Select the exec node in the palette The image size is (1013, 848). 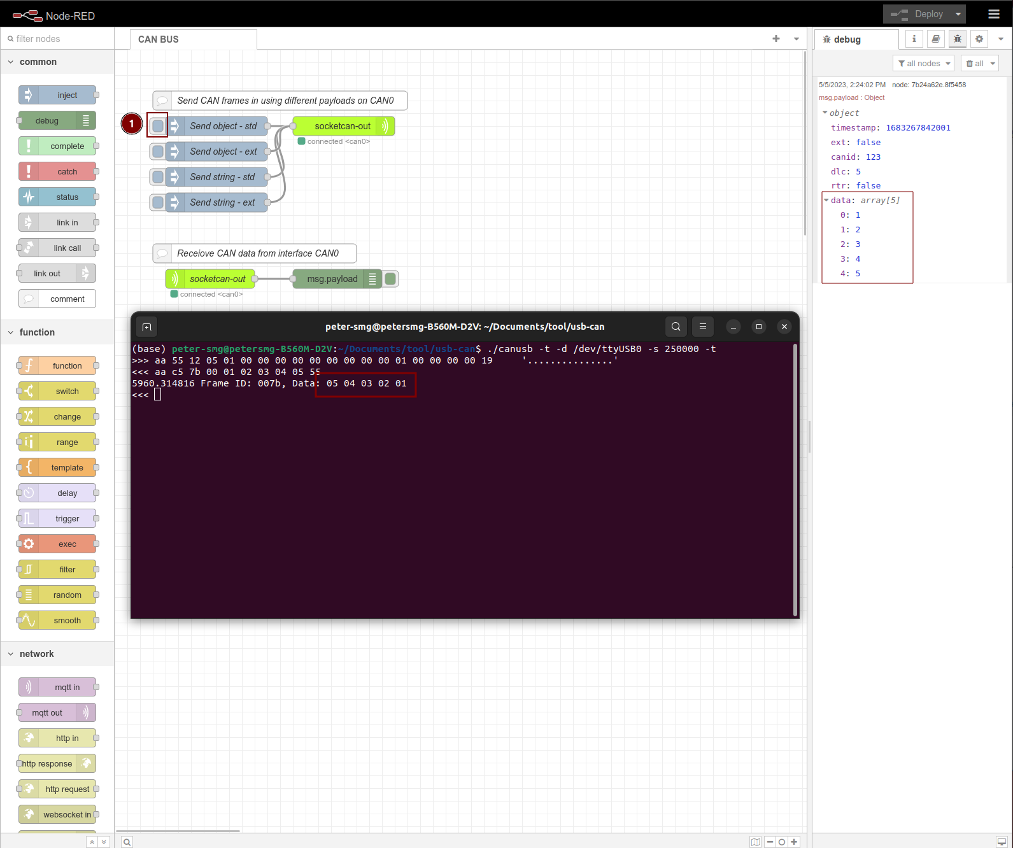tap(57, 544)
